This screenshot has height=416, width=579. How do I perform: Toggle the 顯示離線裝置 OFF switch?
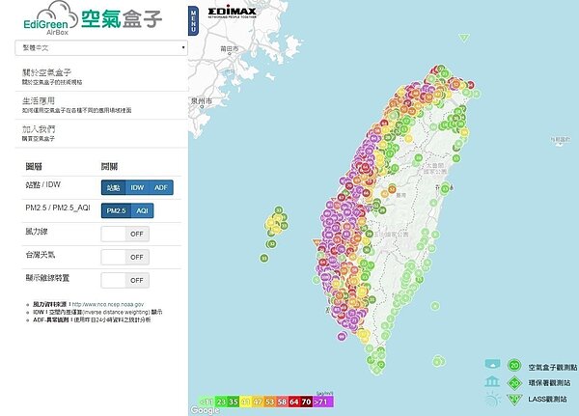[x=125, y=281]
